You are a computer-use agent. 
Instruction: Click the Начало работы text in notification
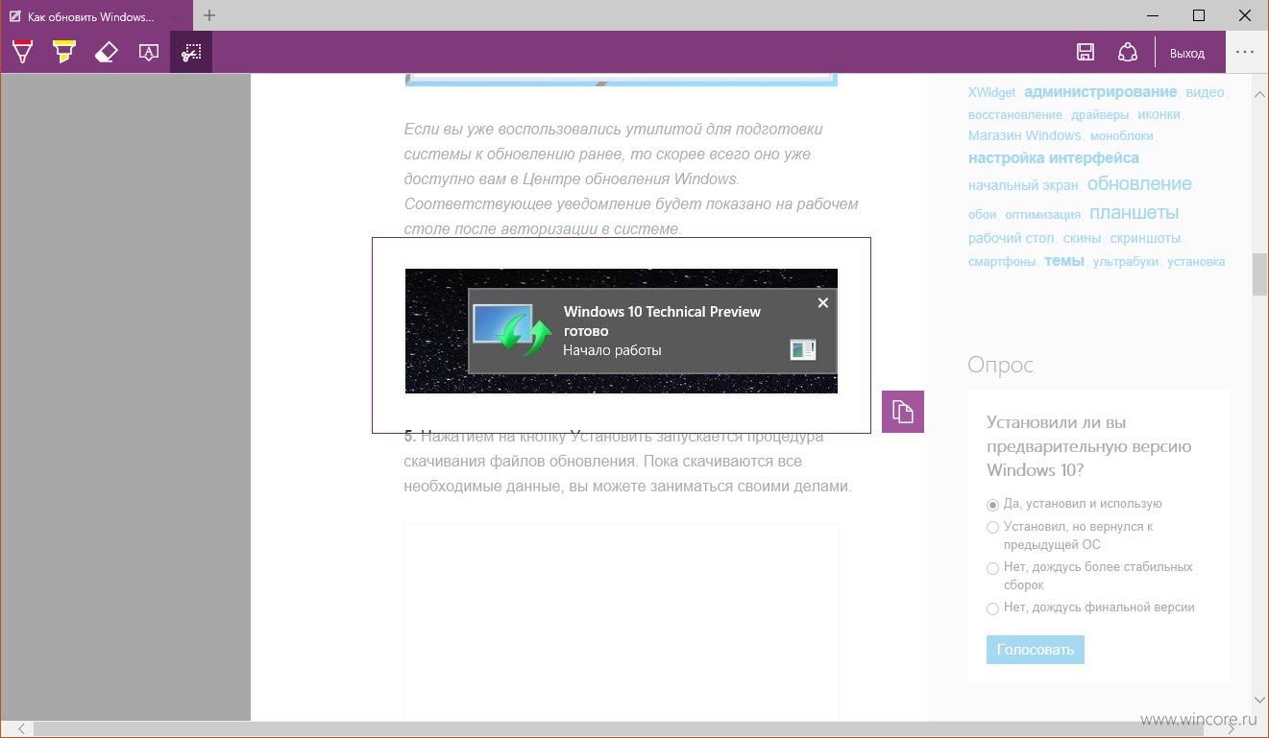point(612,350)
